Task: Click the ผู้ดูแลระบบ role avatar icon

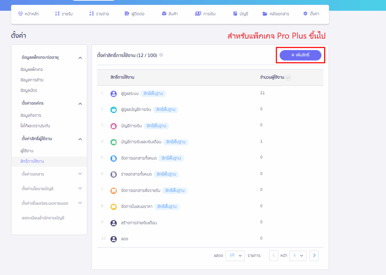Action: coord(113,94)
